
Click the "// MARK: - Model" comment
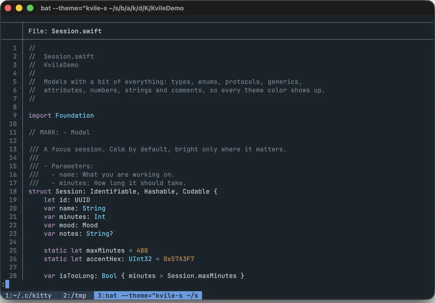tap(59, 133)
